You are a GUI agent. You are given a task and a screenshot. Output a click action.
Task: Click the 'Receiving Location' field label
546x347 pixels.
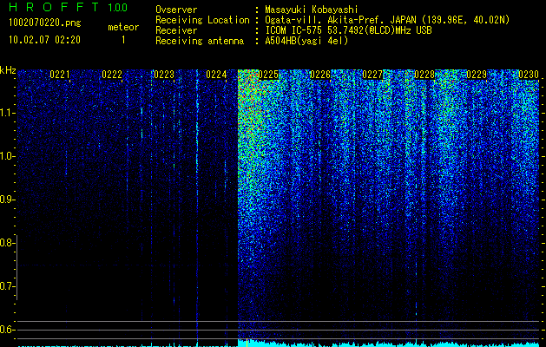pyautogui.click(x=202, y=20)
